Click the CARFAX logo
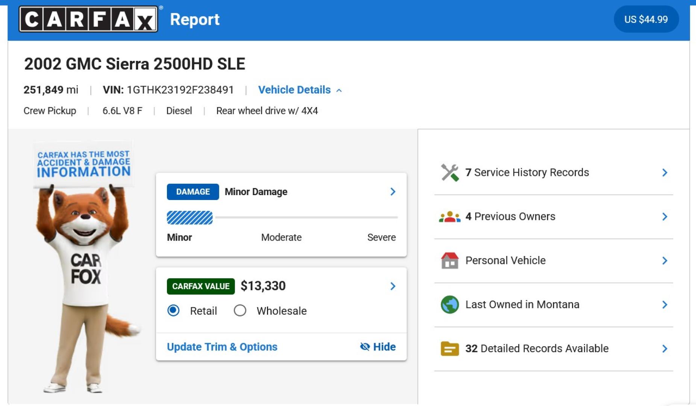This screenshot has width=696, height=406. [x=89, y=19]
